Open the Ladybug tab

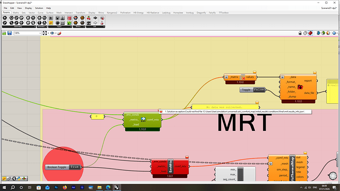click(166, 13)
